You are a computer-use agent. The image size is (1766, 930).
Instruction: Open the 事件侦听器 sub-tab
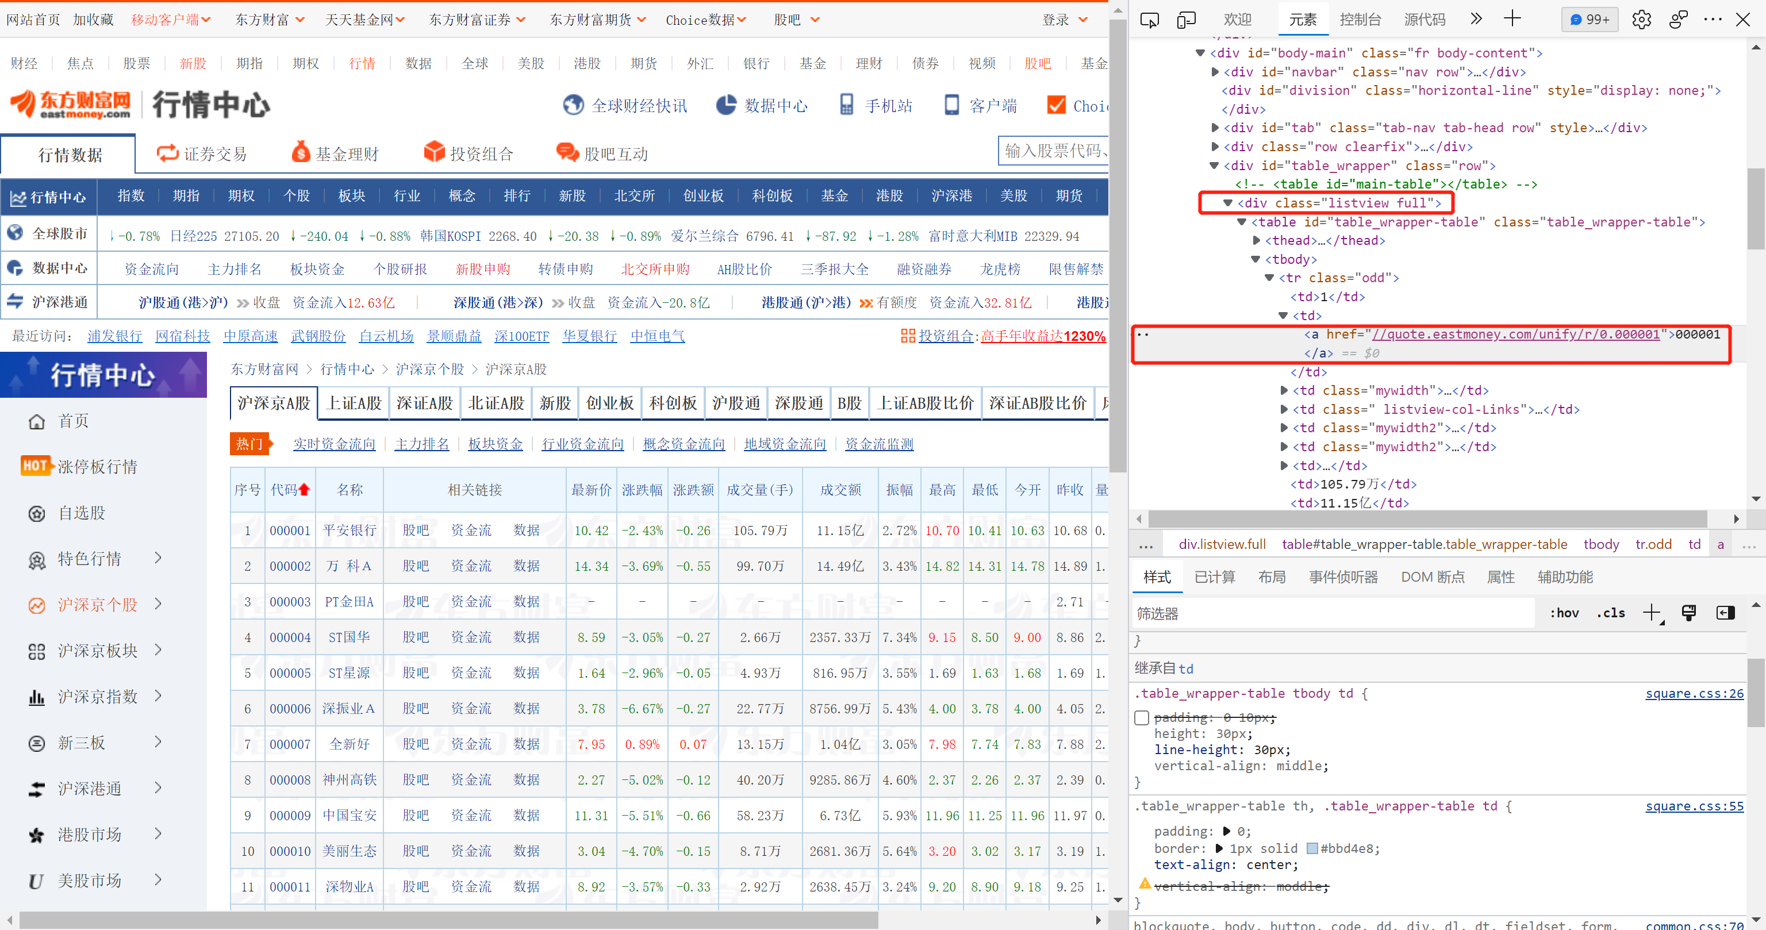tap(1343, 577)
